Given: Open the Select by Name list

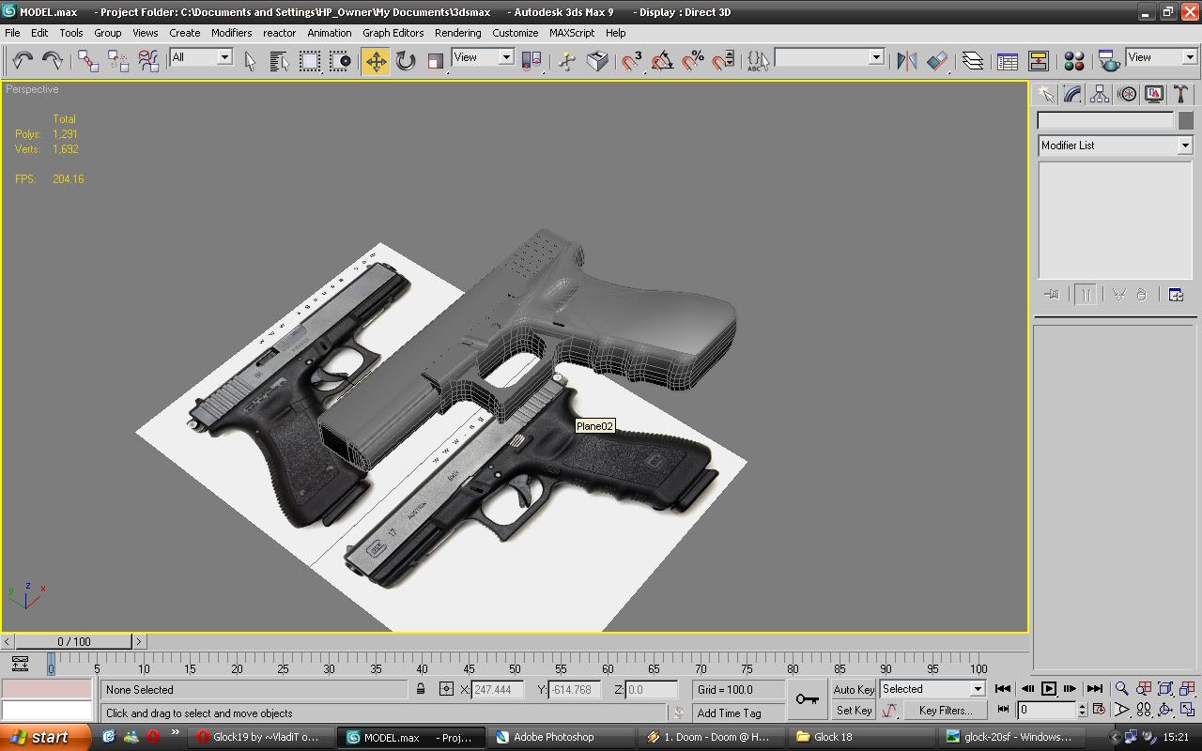Looking at the screenshot, I should [280, 61].
